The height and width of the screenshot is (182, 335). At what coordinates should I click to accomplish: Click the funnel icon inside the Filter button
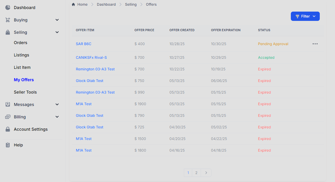click(297, 16)
